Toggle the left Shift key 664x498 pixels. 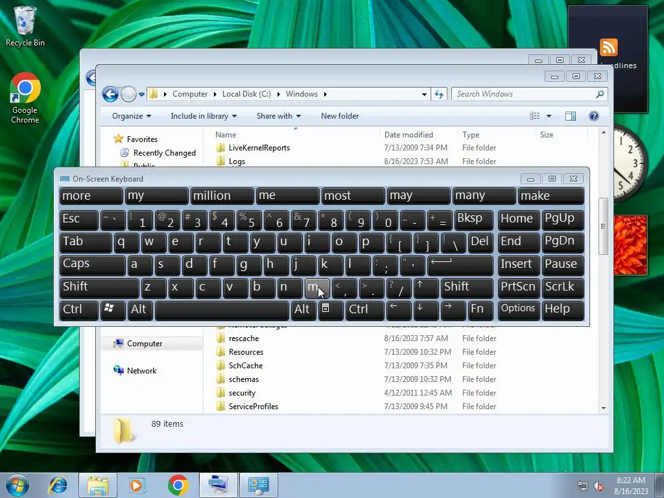click(x=99, y=287)
